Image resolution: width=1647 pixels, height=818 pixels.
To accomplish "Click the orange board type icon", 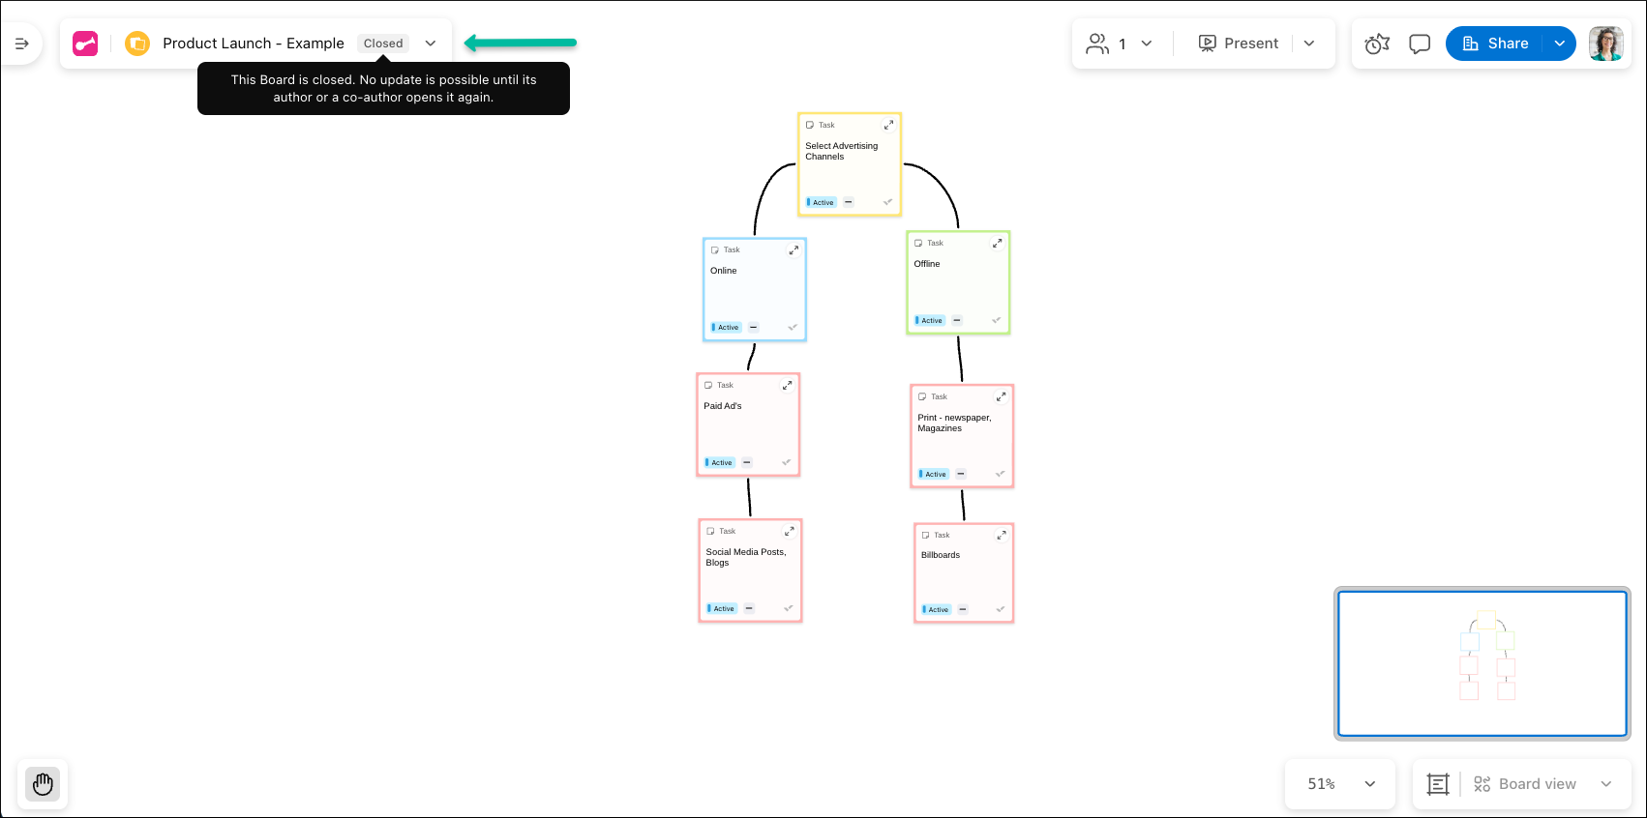I will [x=137, y=44].
